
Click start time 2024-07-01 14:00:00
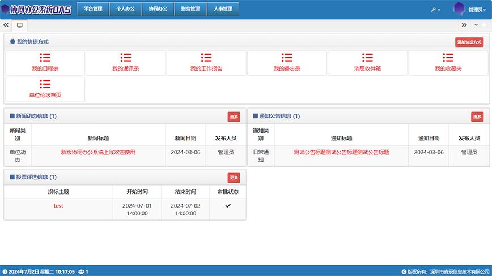tap(137, 209)
